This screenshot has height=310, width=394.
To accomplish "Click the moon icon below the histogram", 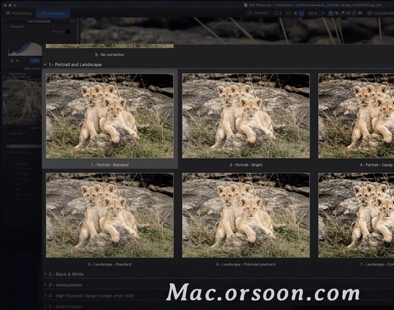I will pyautogui.click(x=11, y=61).
